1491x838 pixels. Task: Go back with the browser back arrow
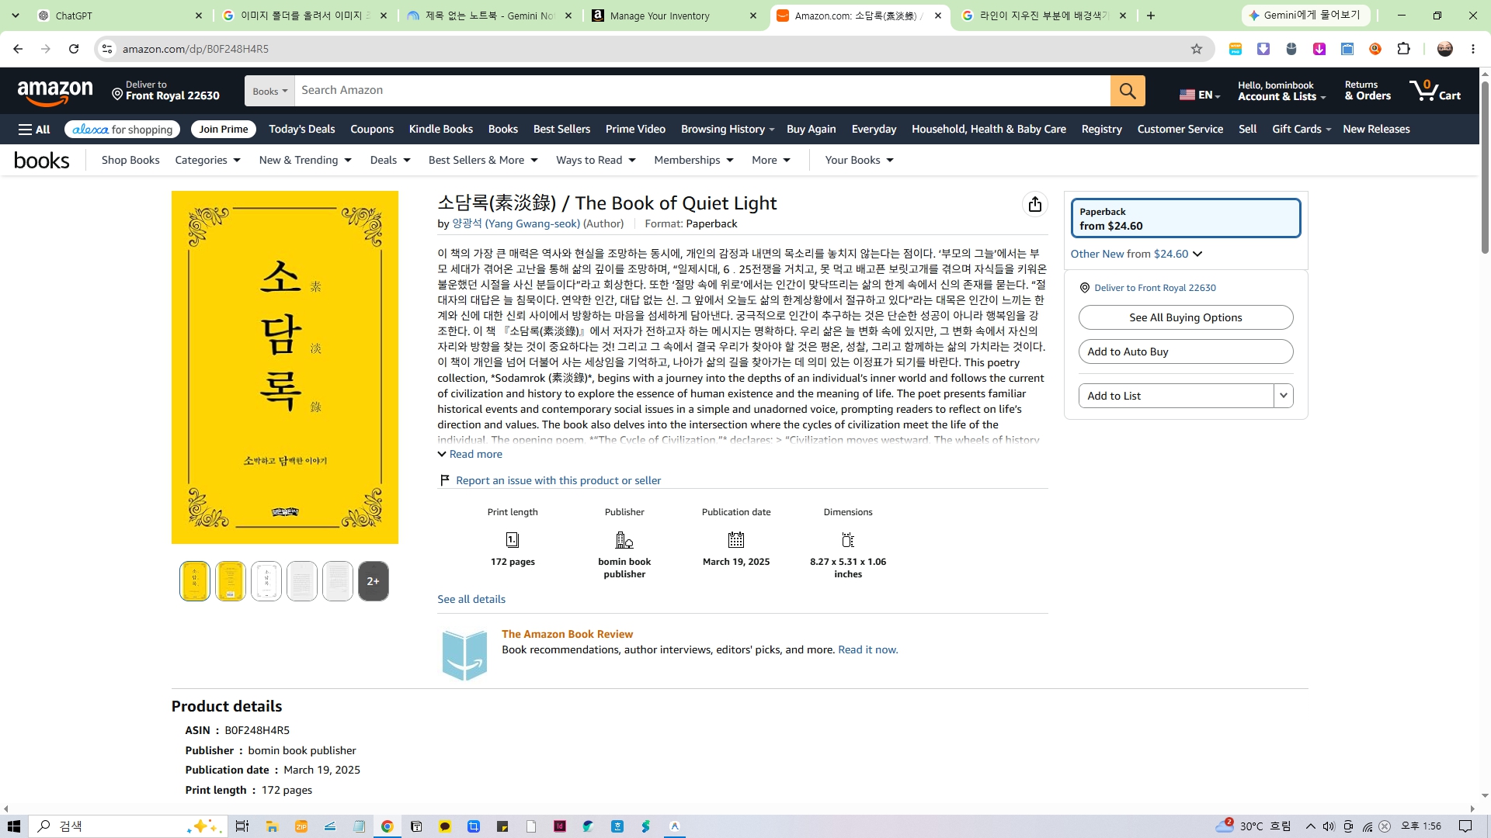[x=18, y=49]
